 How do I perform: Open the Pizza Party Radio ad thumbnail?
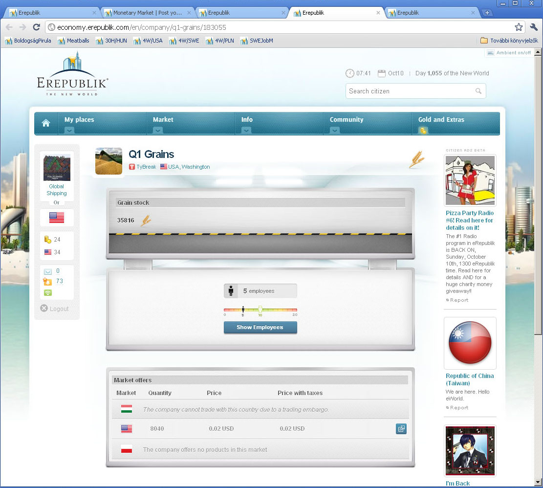[470, 180]
